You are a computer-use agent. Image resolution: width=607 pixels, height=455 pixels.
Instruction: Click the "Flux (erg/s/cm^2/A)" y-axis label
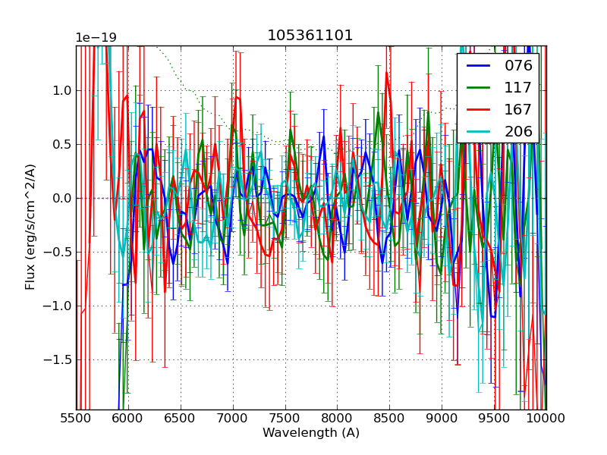tap(30, 227)
